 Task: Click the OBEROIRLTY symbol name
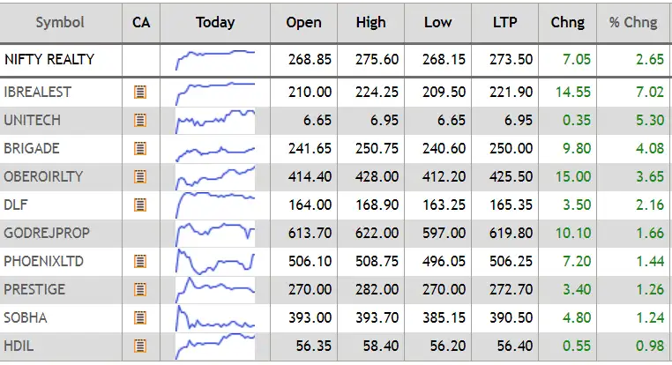[43, 176]
